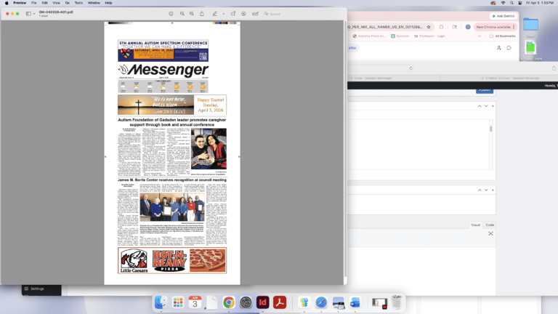Reload page in the Safari address bar

pyautogui.click(x=411, y=68)
